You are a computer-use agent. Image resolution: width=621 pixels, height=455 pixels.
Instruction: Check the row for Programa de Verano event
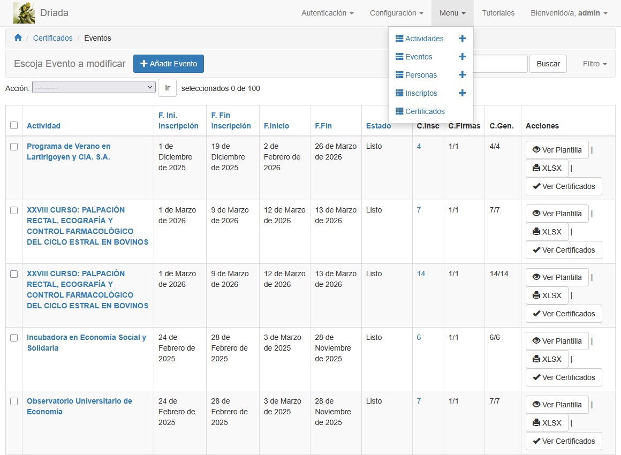[x=13, y=146]
